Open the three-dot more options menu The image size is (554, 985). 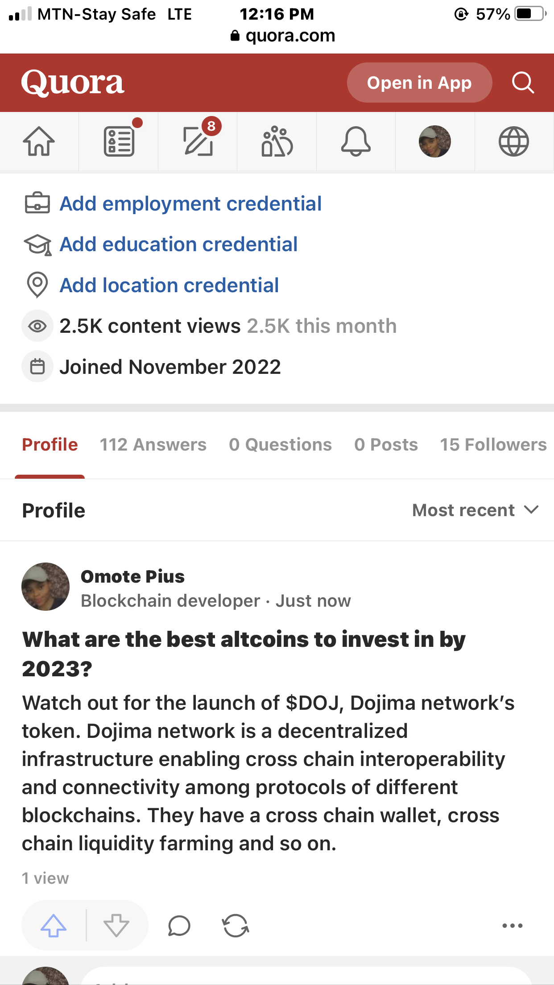(512, 926)
